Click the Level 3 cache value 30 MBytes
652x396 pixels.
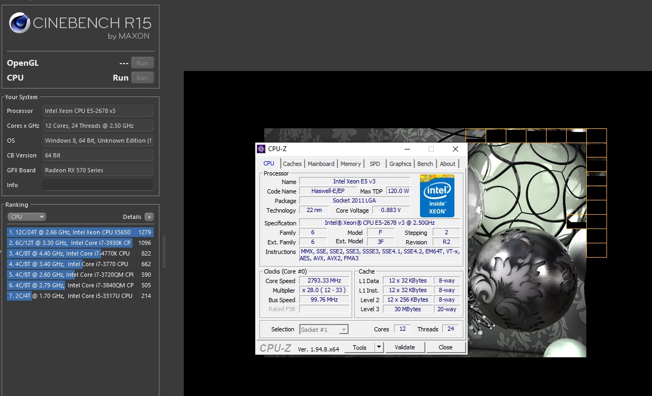pyautogui.click(x=407, y=309)
